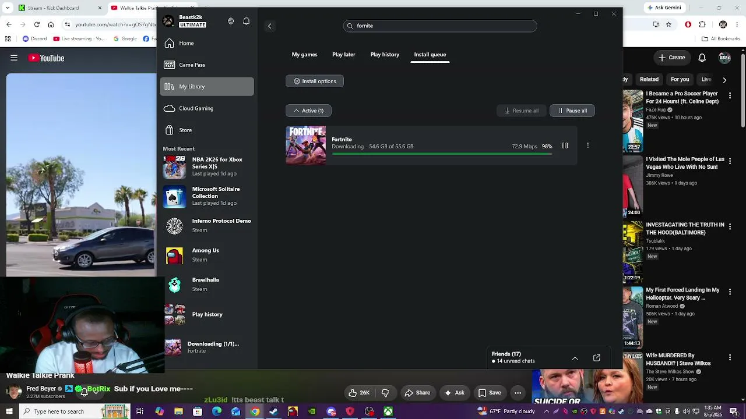Open more actions menu under the YouTube video
The image size is (746, 419).
[518, 393]
